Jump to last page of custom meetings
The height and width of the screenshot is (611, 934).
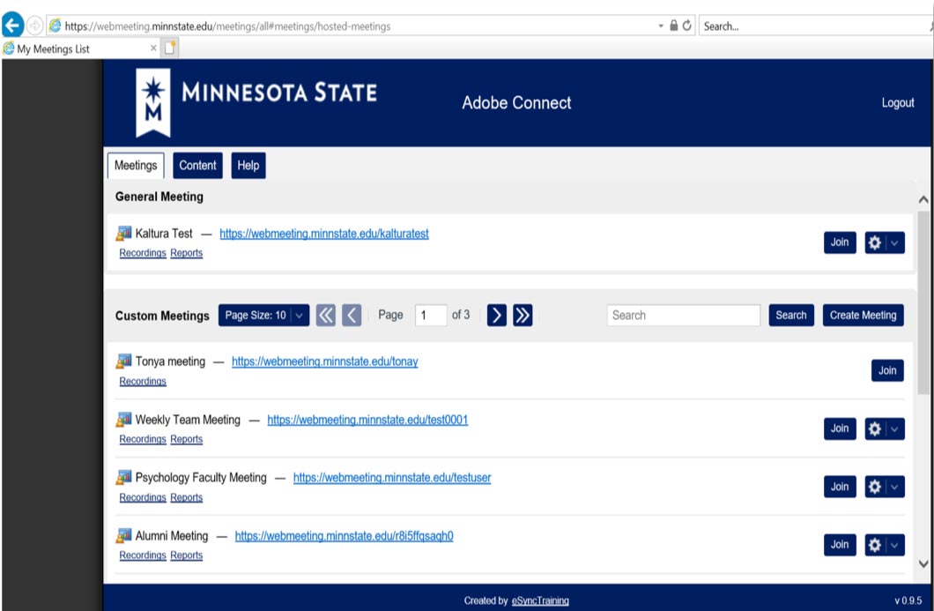[523, 315]
